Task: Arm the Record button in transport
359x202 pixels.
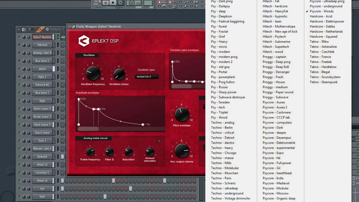Action: [120, 3]
